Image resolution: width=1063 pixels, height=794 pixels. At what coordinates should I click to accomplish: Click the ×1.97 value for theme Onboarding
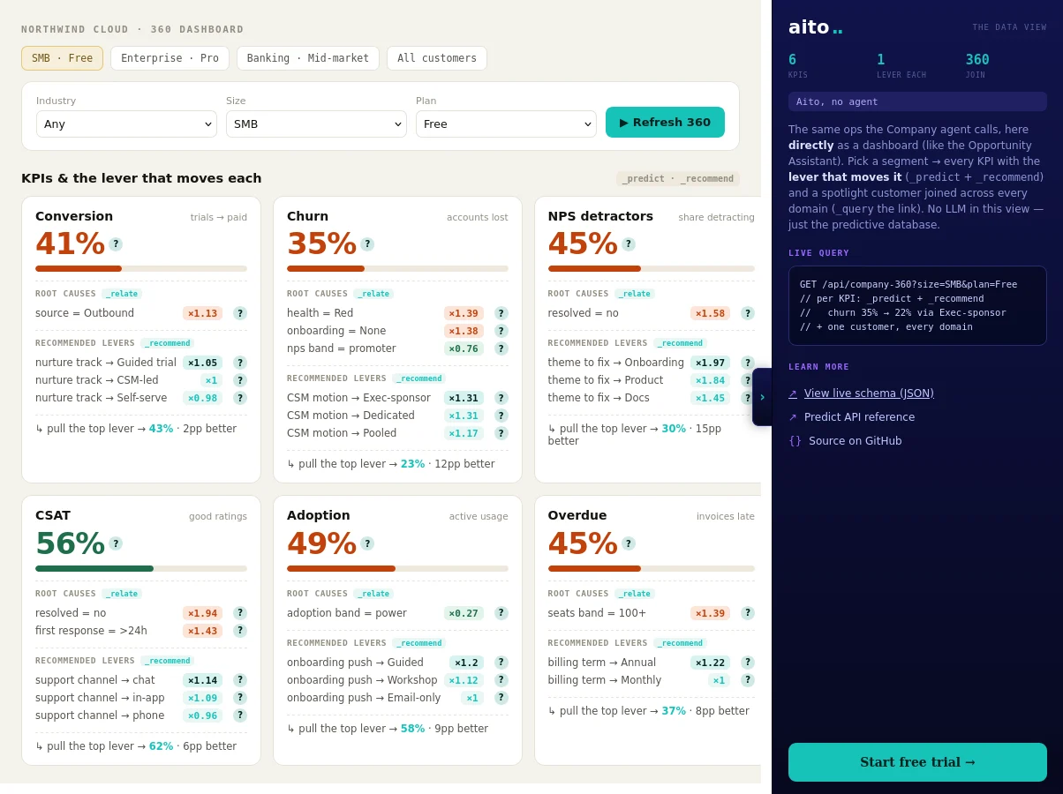tap(710, 363)
